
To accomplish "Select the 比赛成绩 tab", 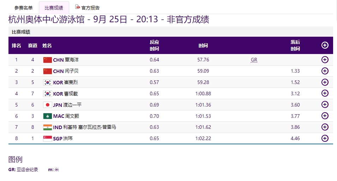I will click(54, 8).
